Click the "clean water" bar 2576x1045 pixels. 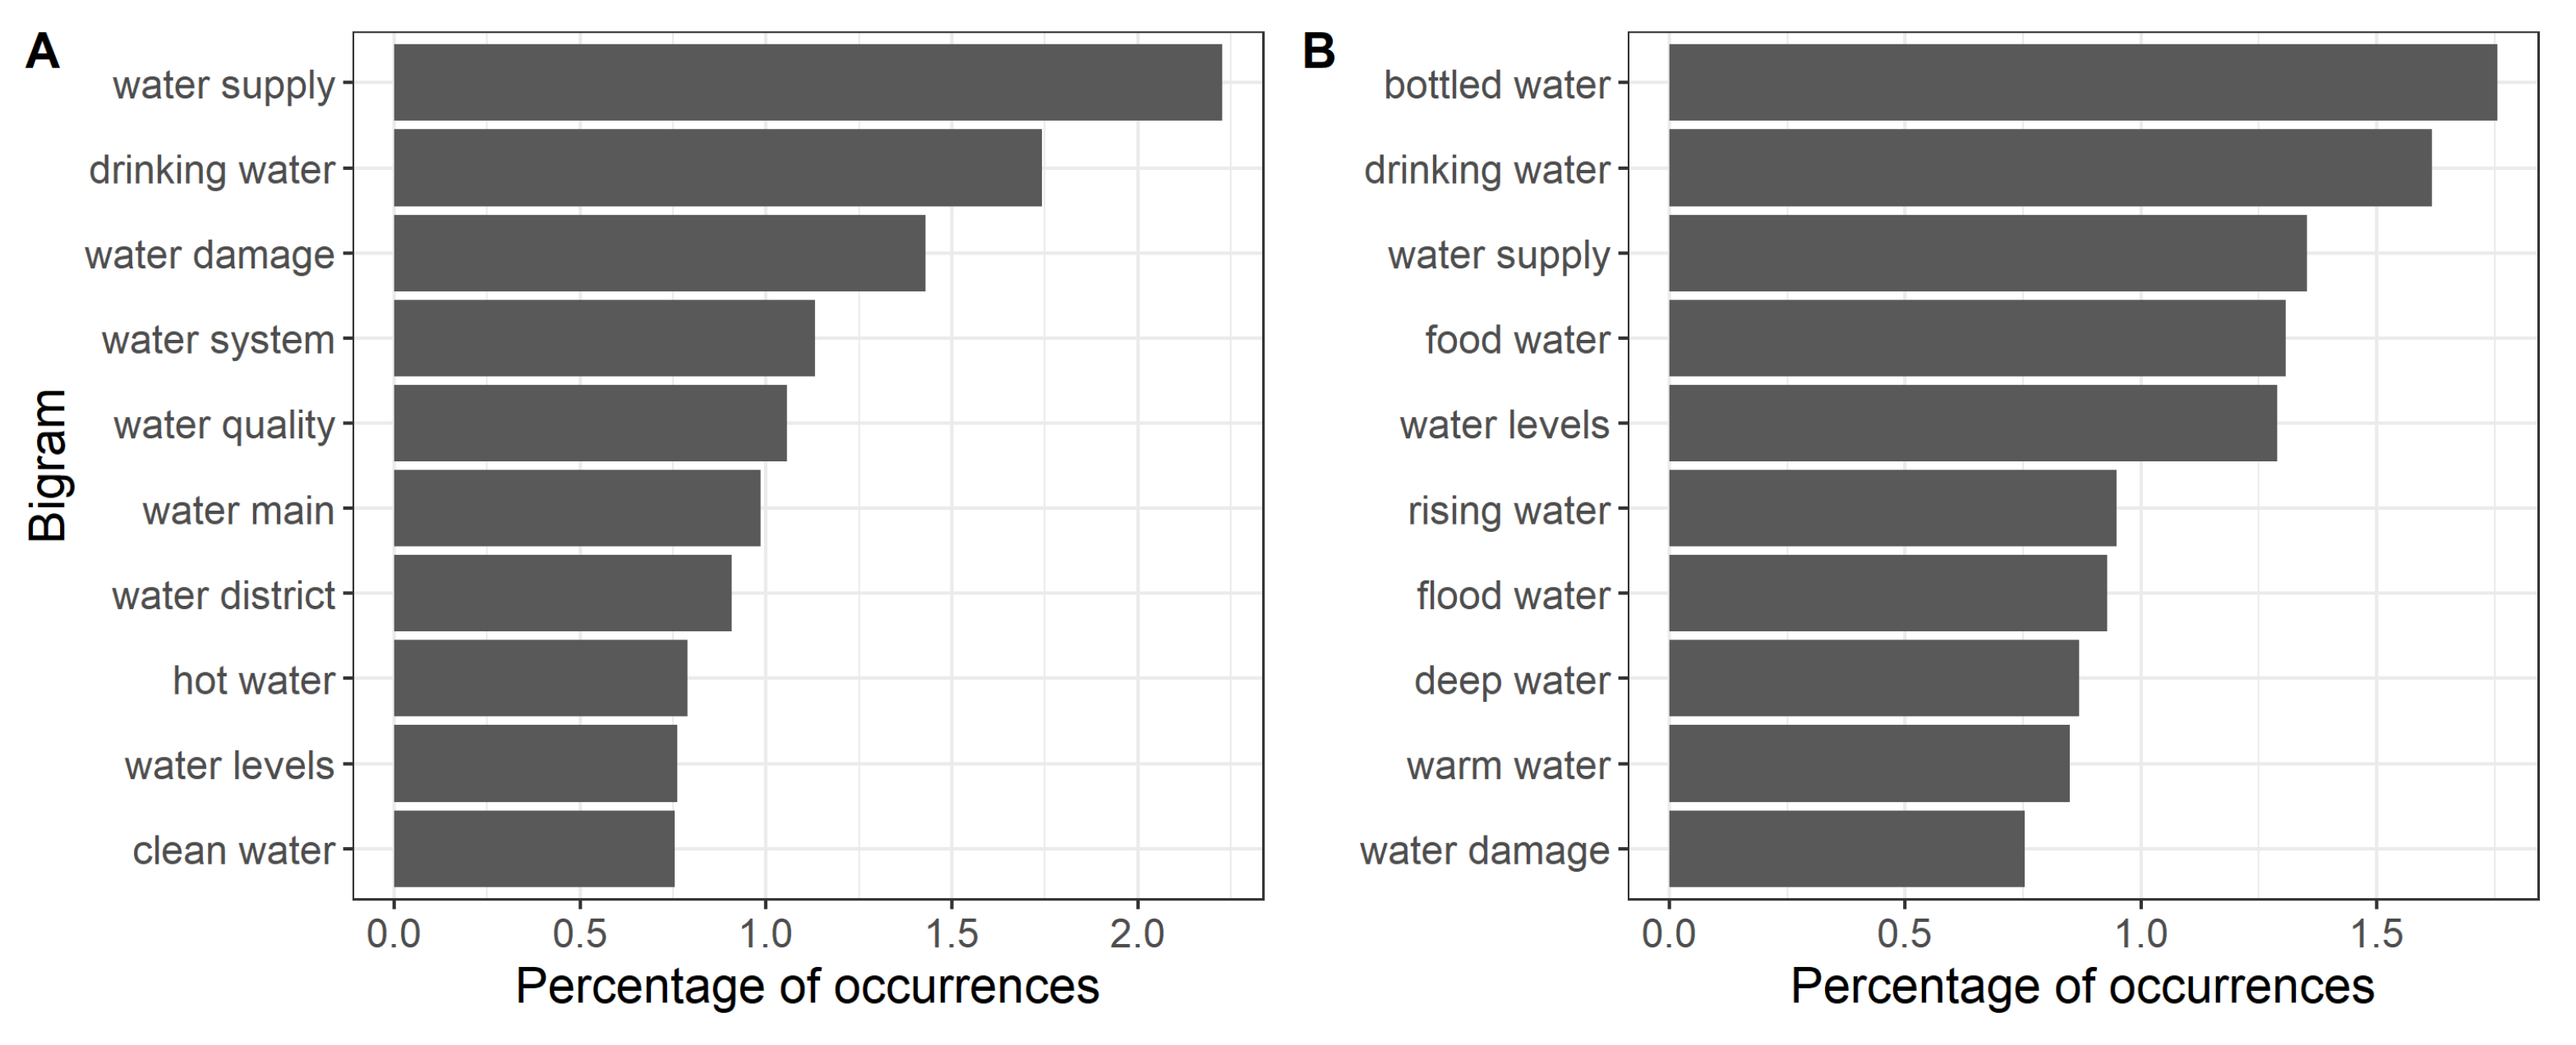[x=534, y=848]
